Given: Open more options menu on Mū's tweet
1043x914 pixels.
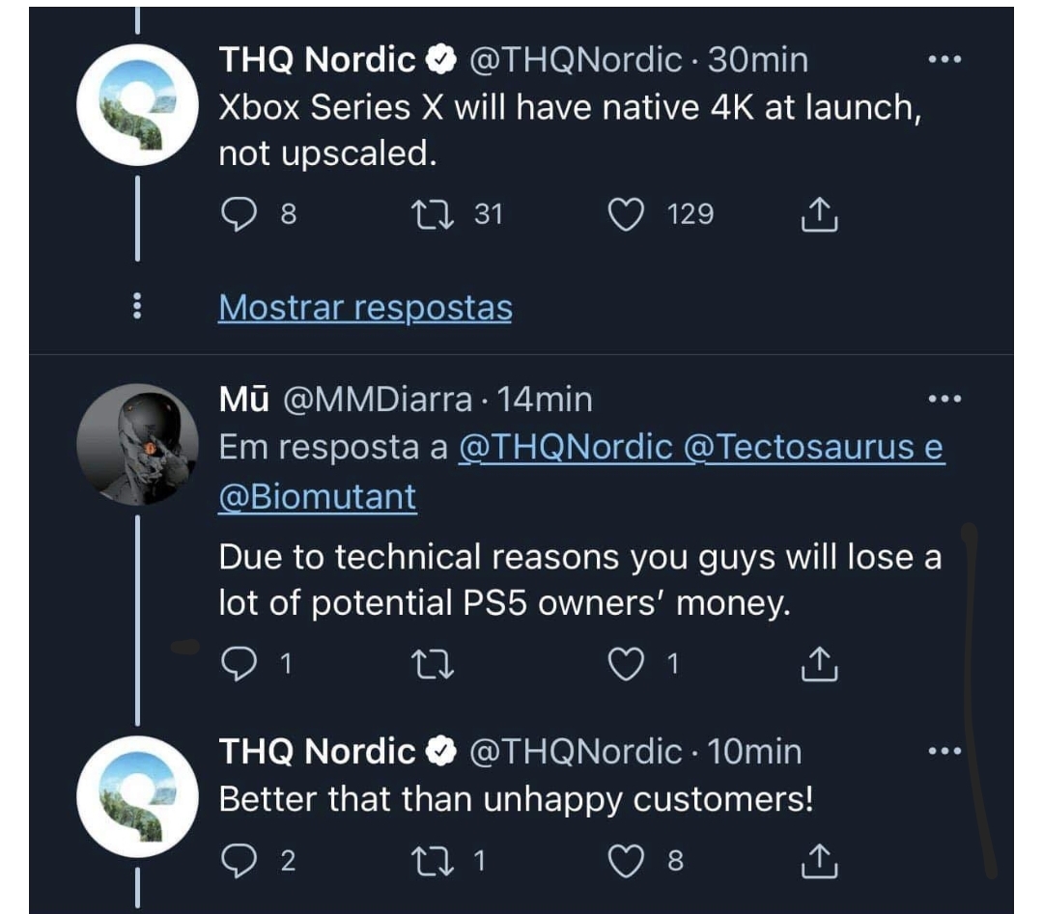Looking at the screenshot, I should point(944,399).
